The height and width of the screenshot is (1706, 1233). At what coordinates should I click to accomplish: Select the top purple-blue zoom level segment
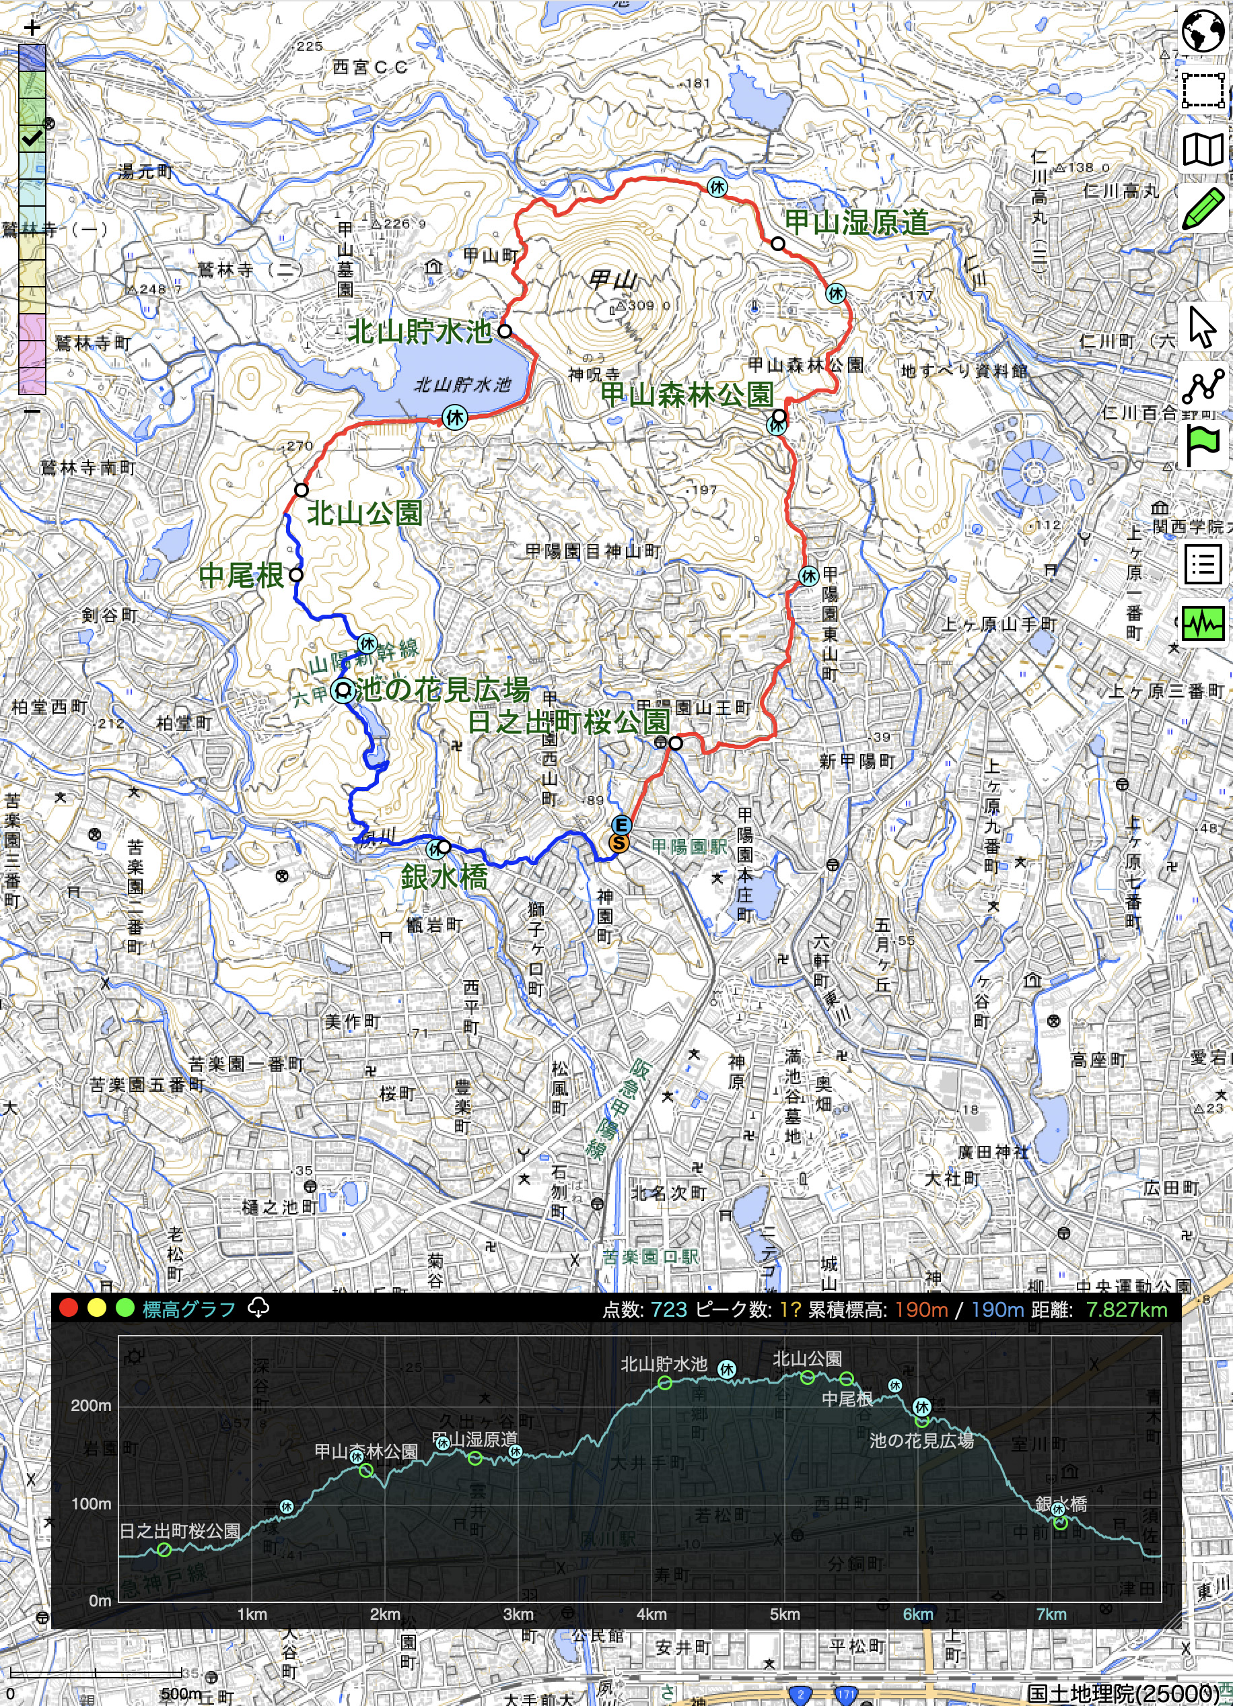[x=32, y=57]
